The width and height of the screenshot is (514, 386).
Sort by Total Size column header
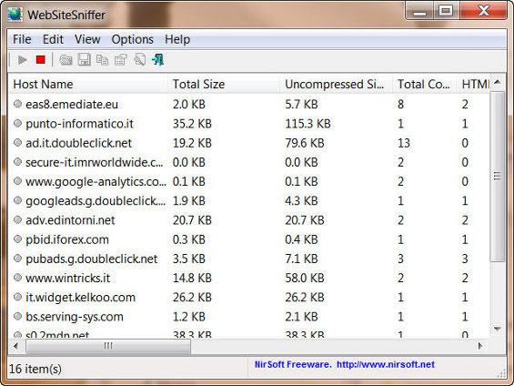click(x=224, y=85)
